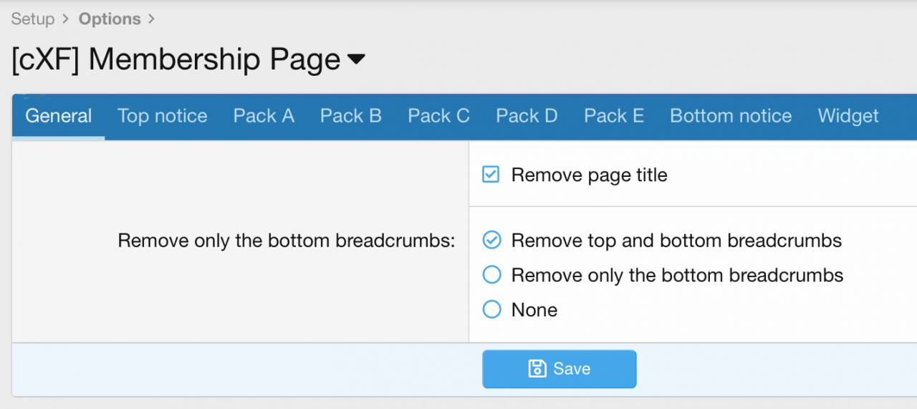This screenshot has height=409, width=917.
Task: Select Remove top and bottom breadcrumbs radio
Action: 492,240
